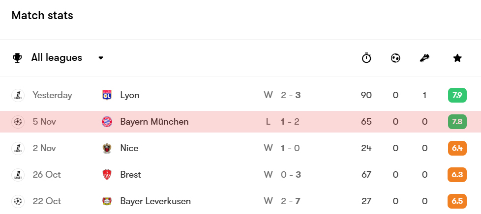This screenshot has height=214, width=481.
Task: Click the Lyon club crest
Action: [x=107, y=95]
